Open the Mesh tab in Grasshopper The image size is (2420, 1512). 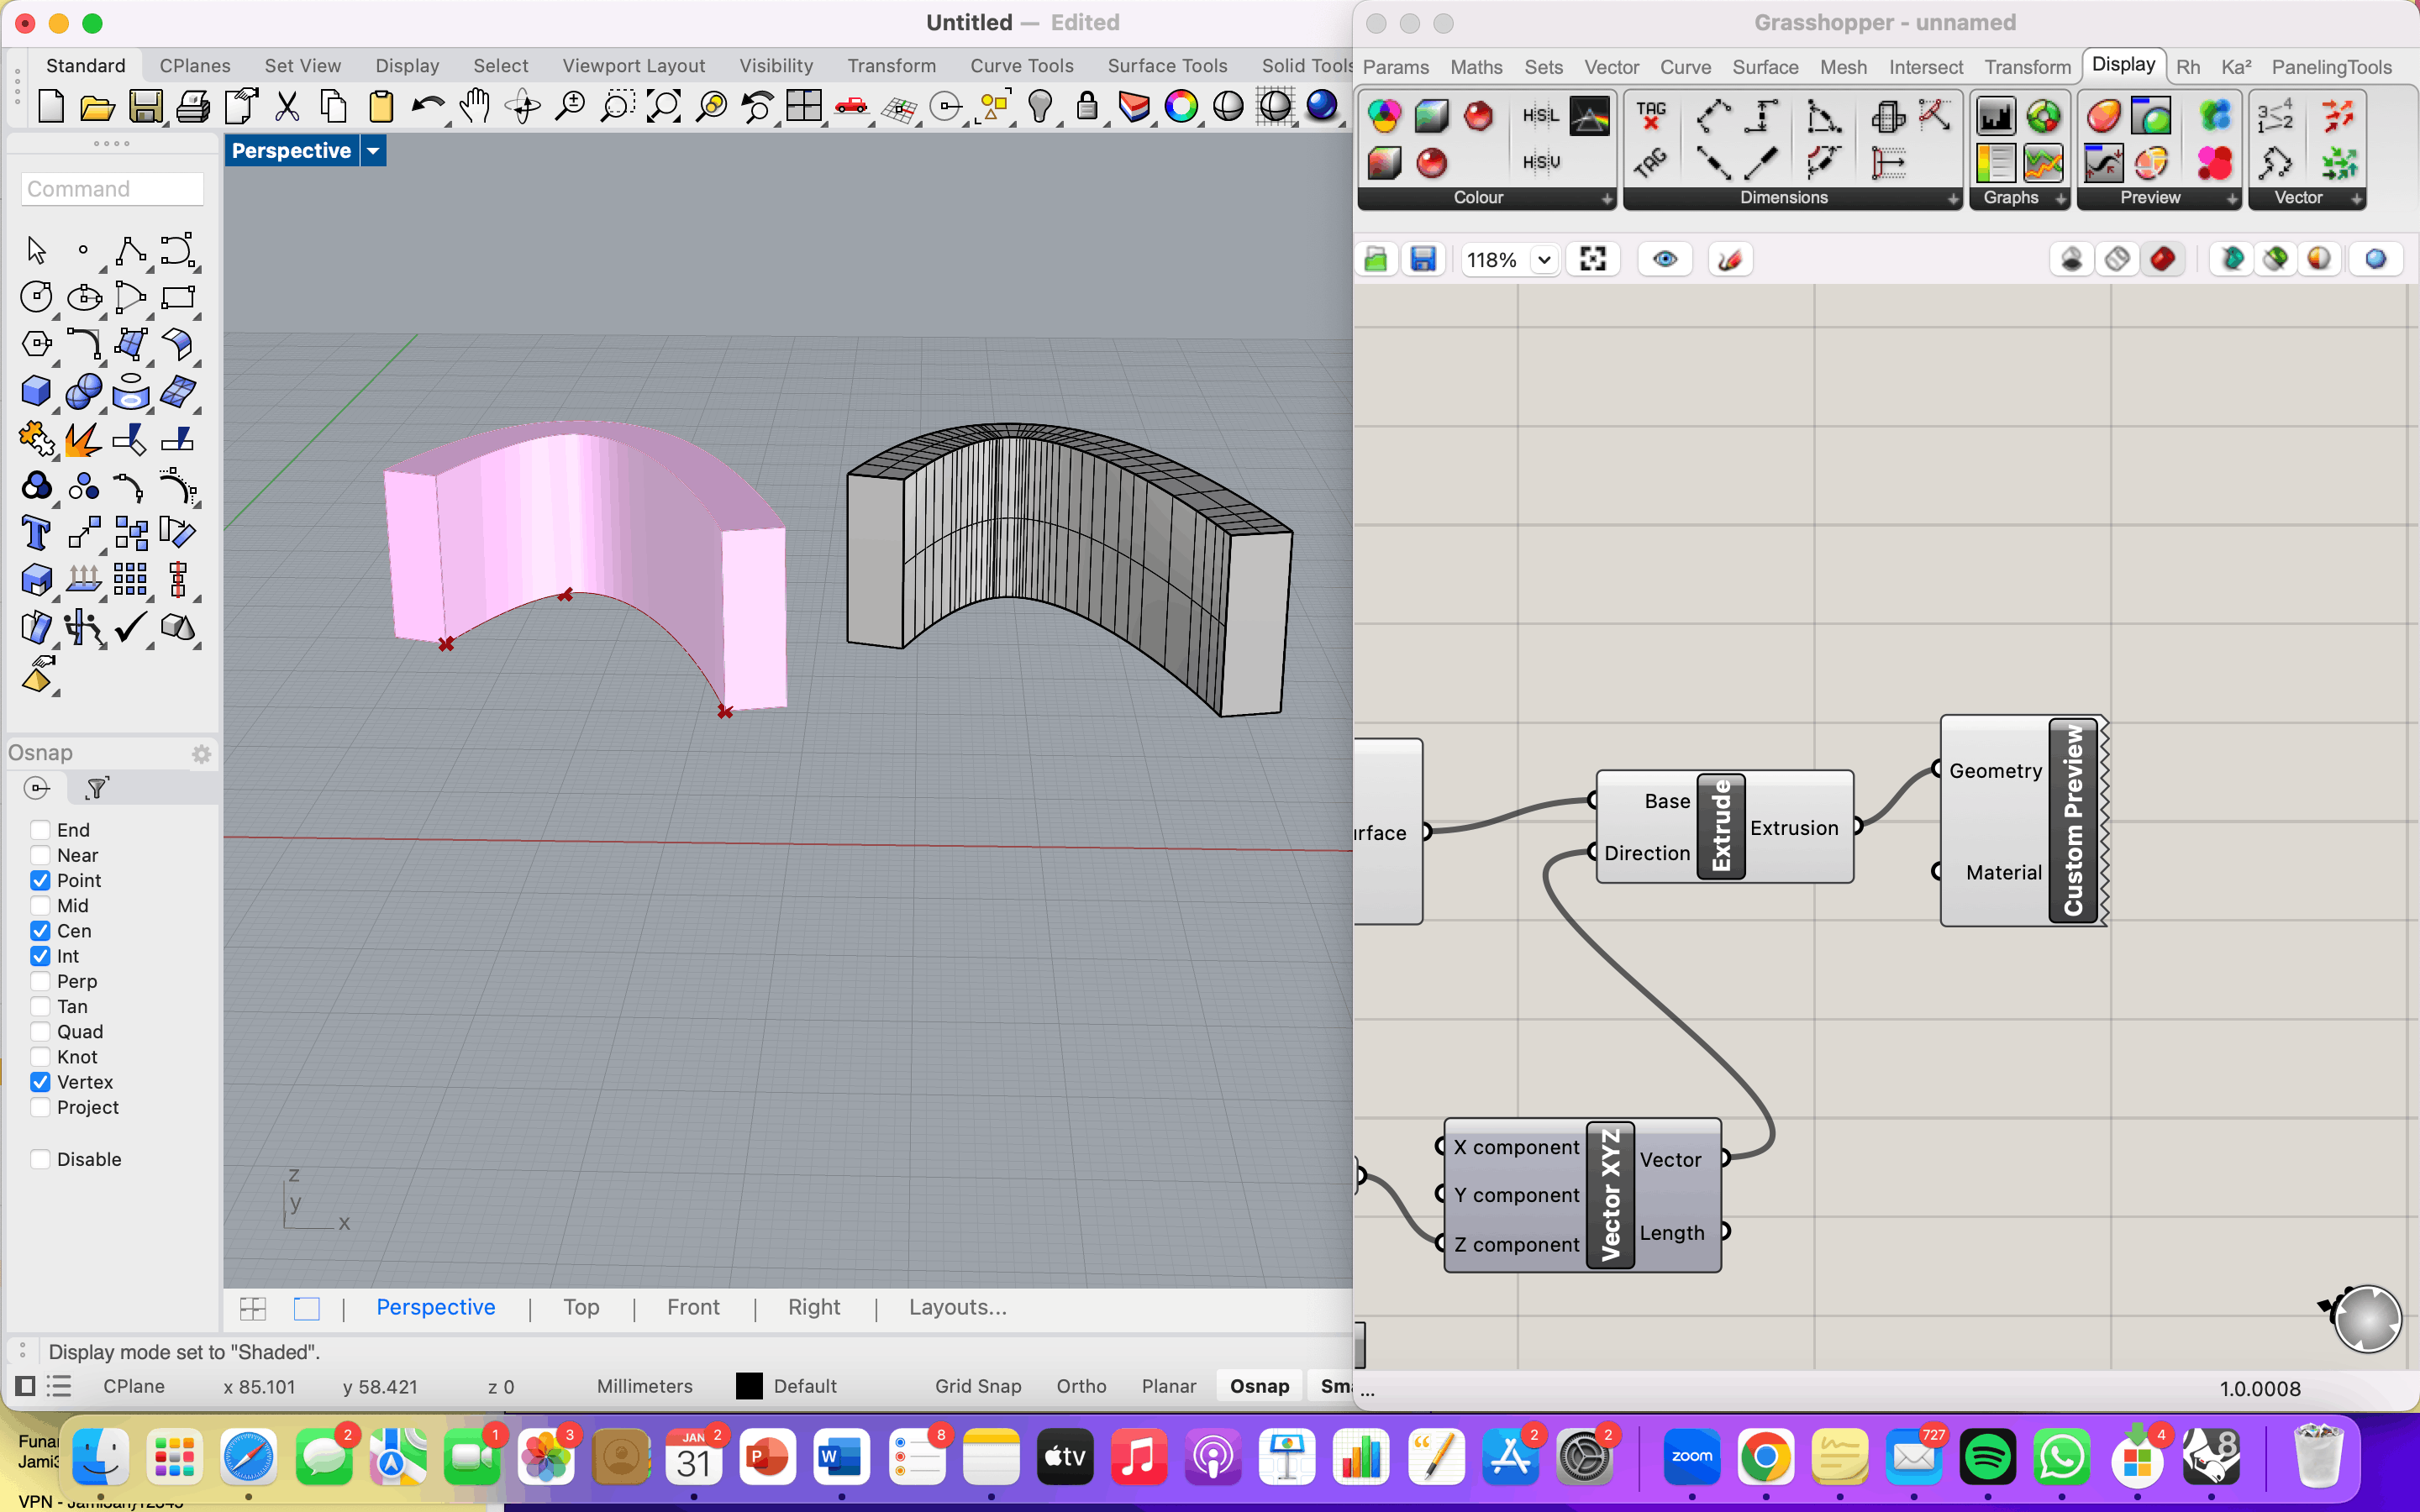click(1842, 67)
